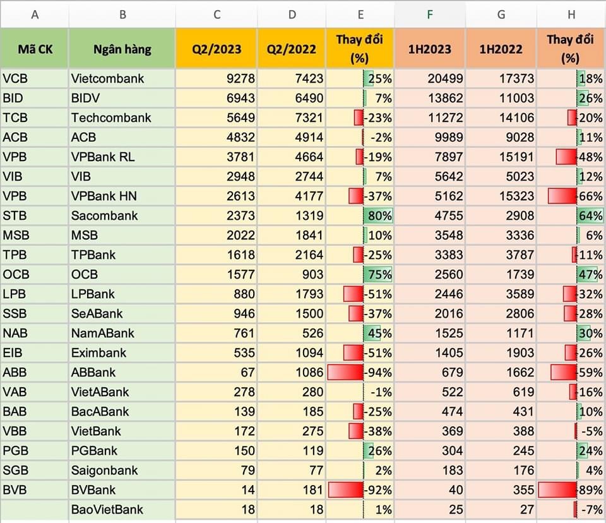Select the BaoVietBank name cell
Screen dimensions: 606x523
tap(122, 509)
